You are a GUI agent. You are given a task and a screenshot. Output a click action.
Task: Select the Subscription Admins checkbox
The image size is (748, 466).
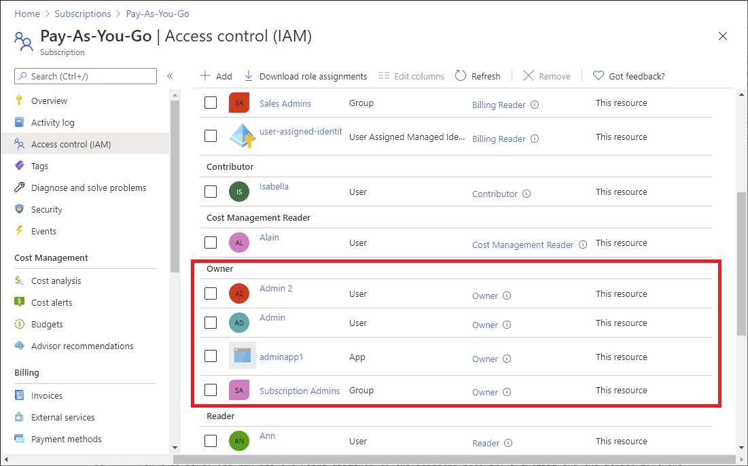pos(211,390)
